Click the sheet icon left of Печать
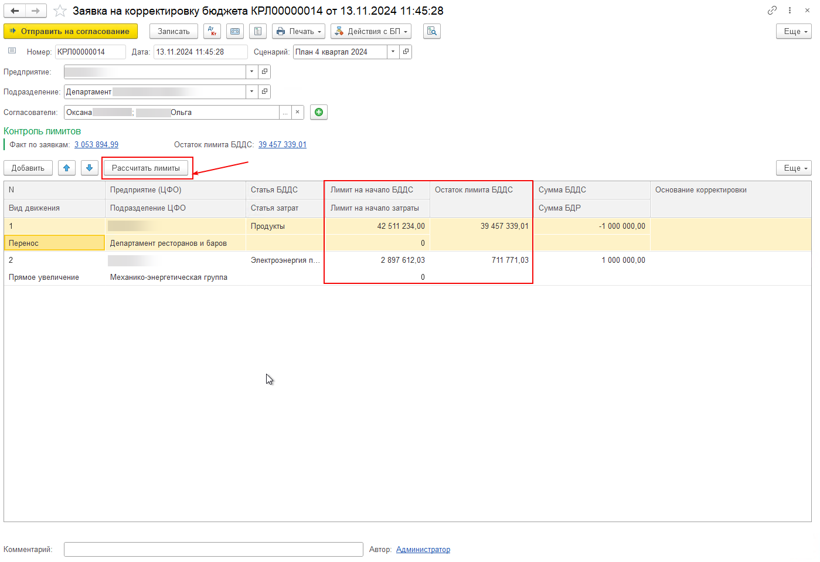Image resolution: width=820 pixels, height=562 pixels. click(x=258, y=31)
